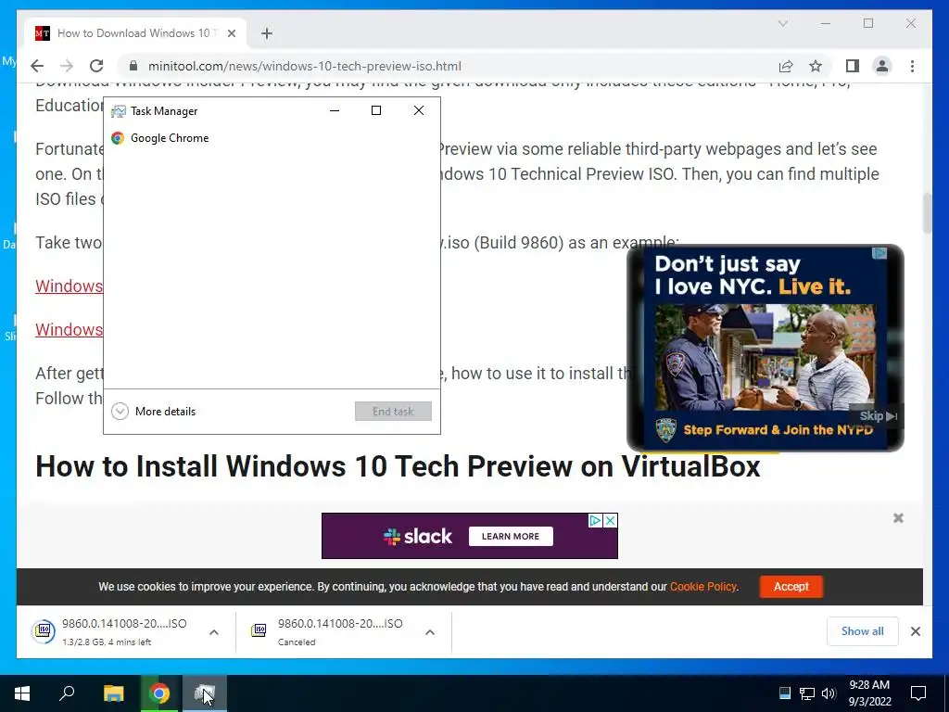
Task: Click the End task button
Action: pyautogui.click(x=393, y=411)
